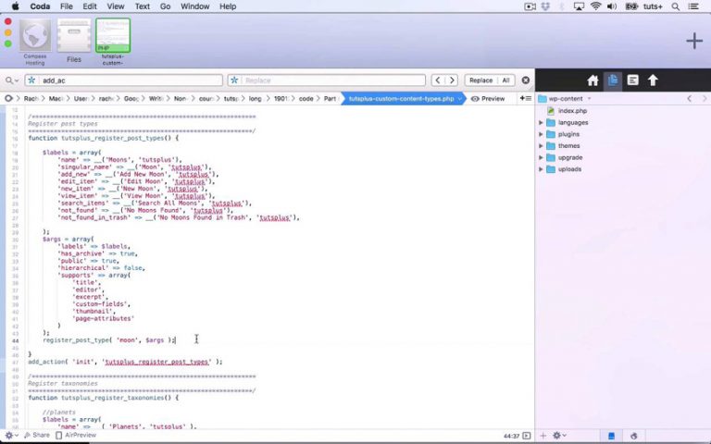
Task: Open the volume control in menu bar
Action: click(x=612, y=6)
